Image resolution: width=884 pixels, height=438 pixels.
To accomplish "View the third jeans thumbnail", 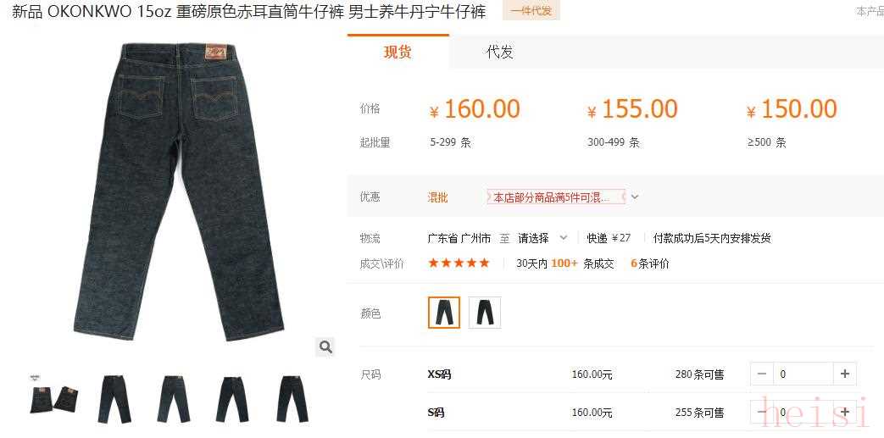I will pyautogui.click(x=174, y=398).
